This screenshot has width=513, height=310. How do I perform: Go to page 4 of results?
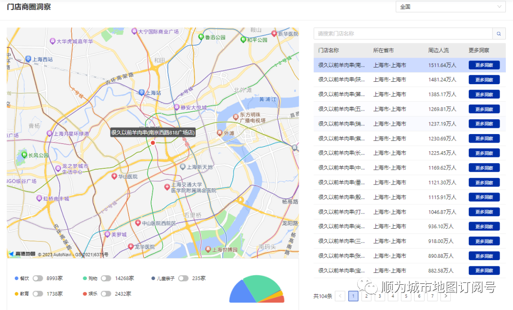click(x=393, y=296)
